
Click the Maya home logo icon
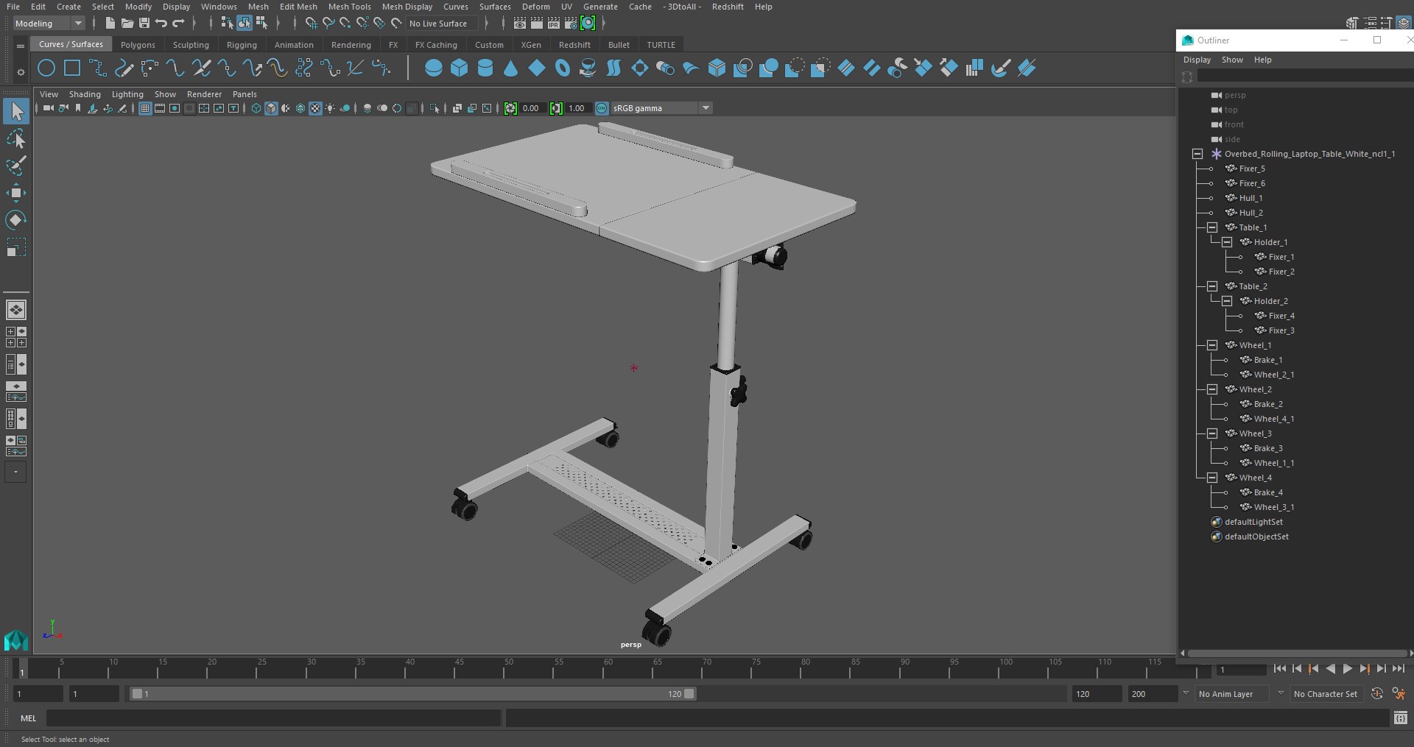tap(16, 640)
